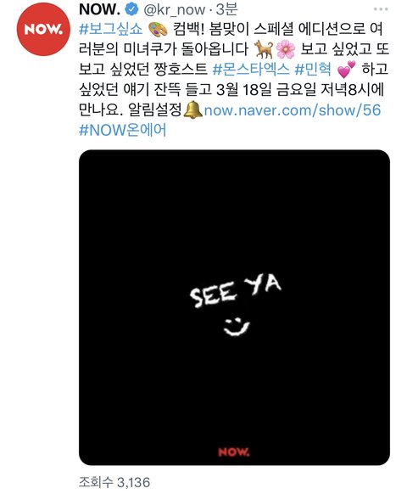407x494 pixels.
Task: Open the now.naver.com/show/56 link
Action: click(293, 110)
